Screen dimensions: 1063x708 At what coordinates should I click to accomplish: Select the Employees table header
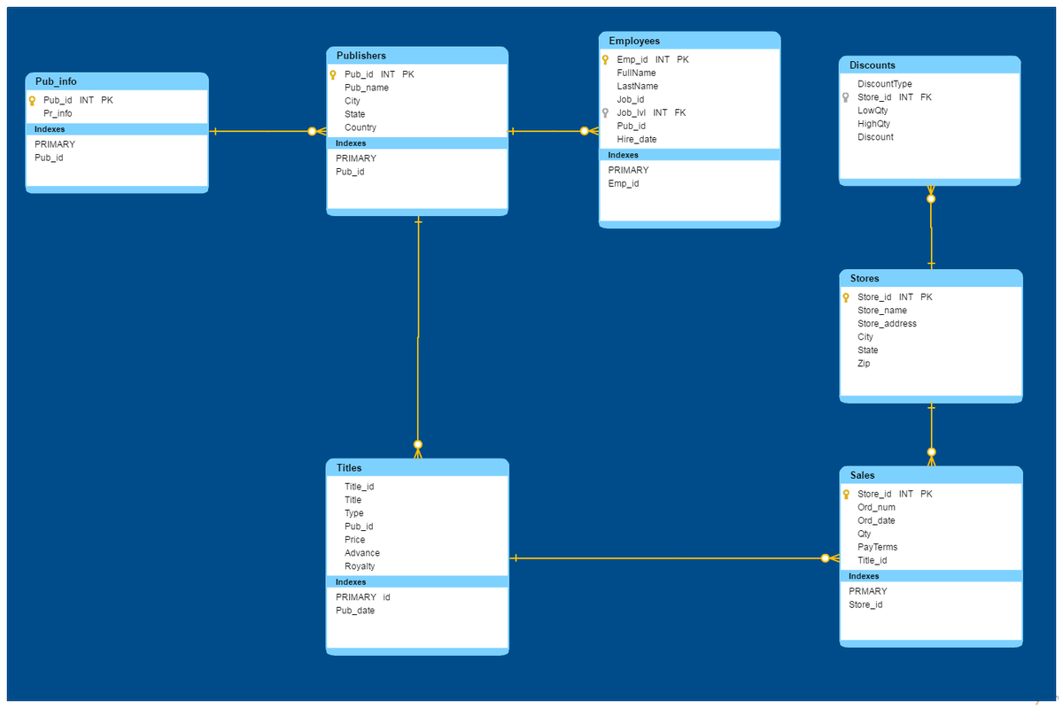(689, 41)
